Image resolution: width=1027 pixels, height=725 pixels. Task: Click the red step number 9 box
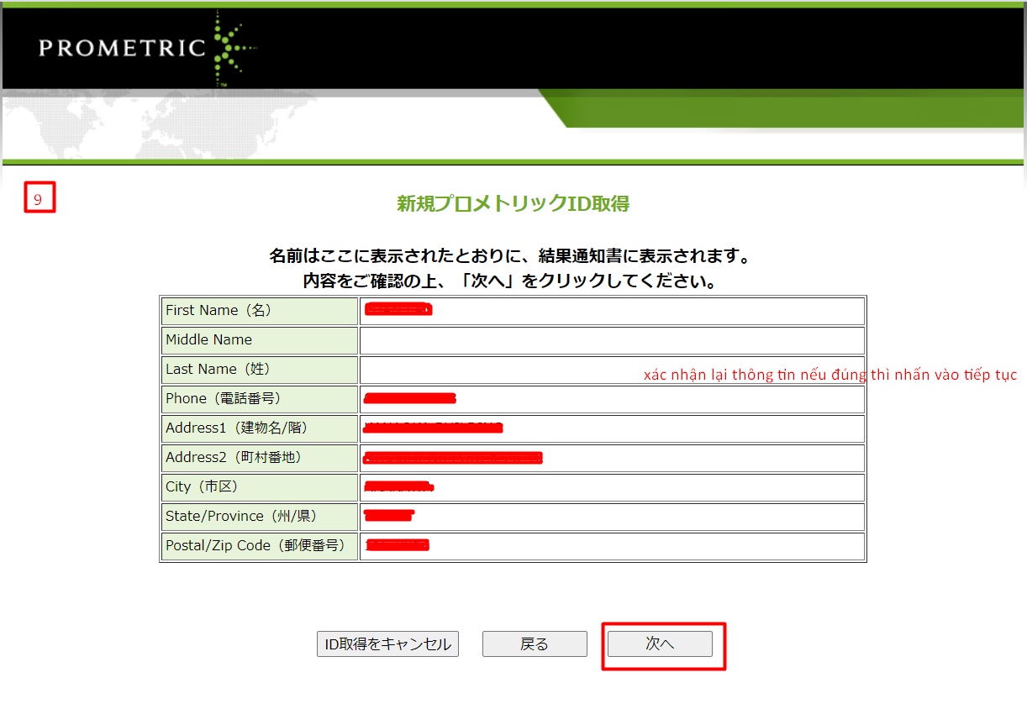(39, 199)
